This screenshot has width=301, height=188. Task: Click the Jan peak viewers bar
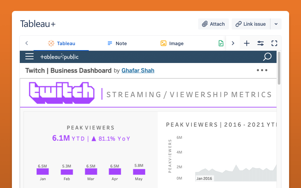[43, 171]
